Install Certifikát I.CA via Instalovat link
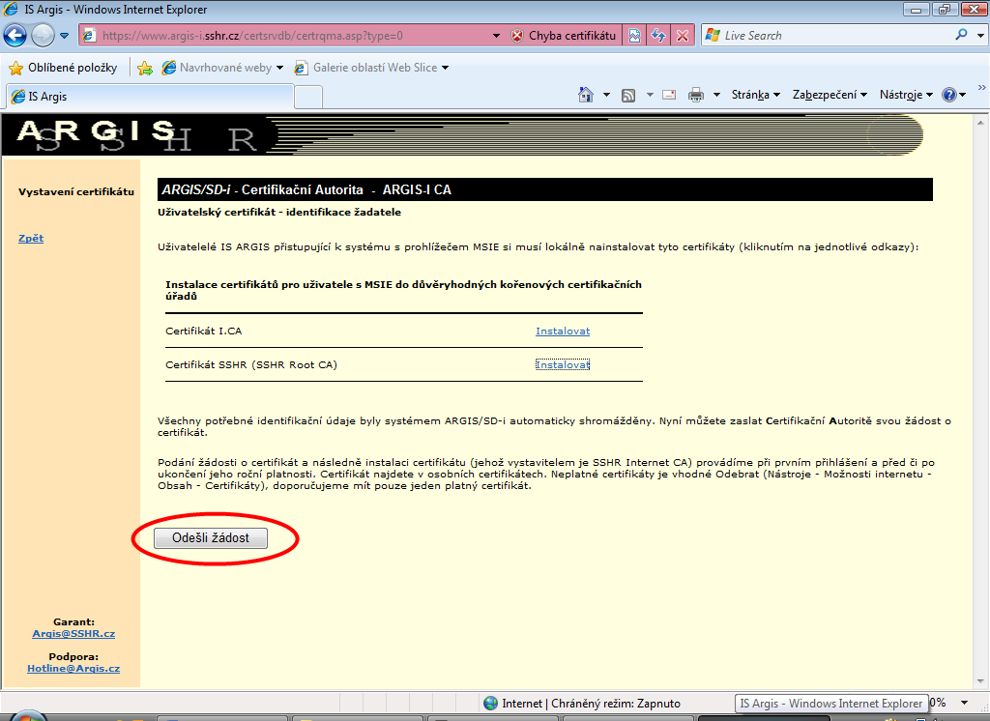 (x=563, y=331)
